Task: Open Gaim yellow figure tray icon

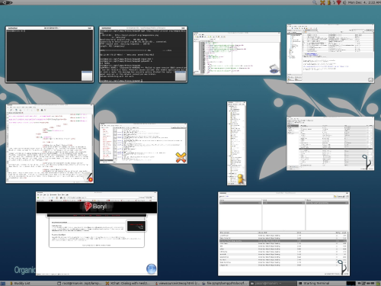Action: pos(328,2)
